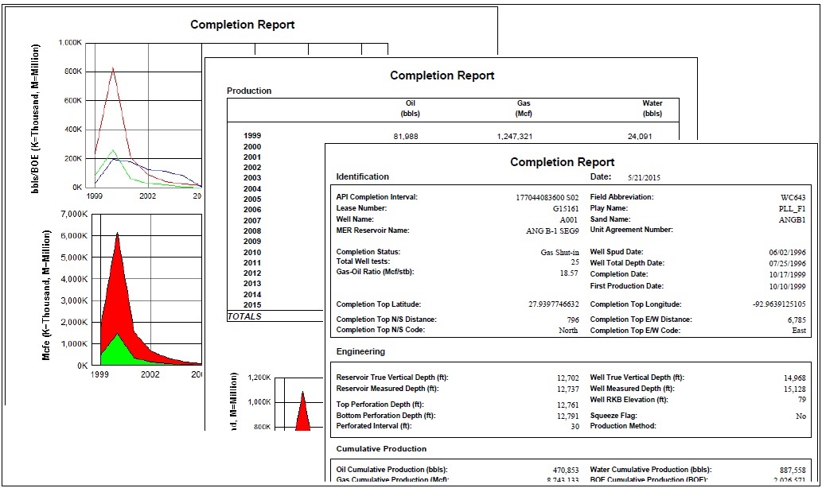Click Bottom Perforation Depth value 12,791

(568, 416)
